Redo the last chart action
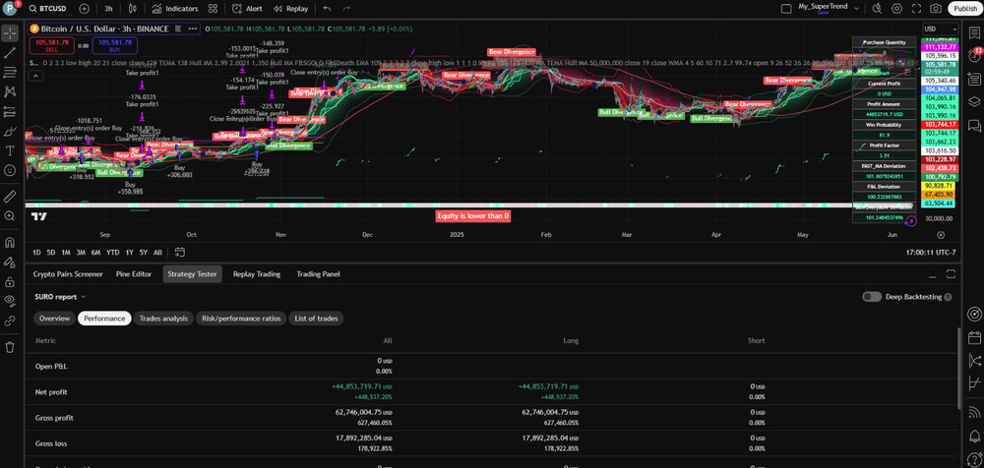 (x=345, y=9)
